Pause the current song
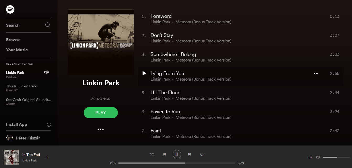The height and width of the screenshot is (168, 352). pyautogui.click(x=177, y=154)
